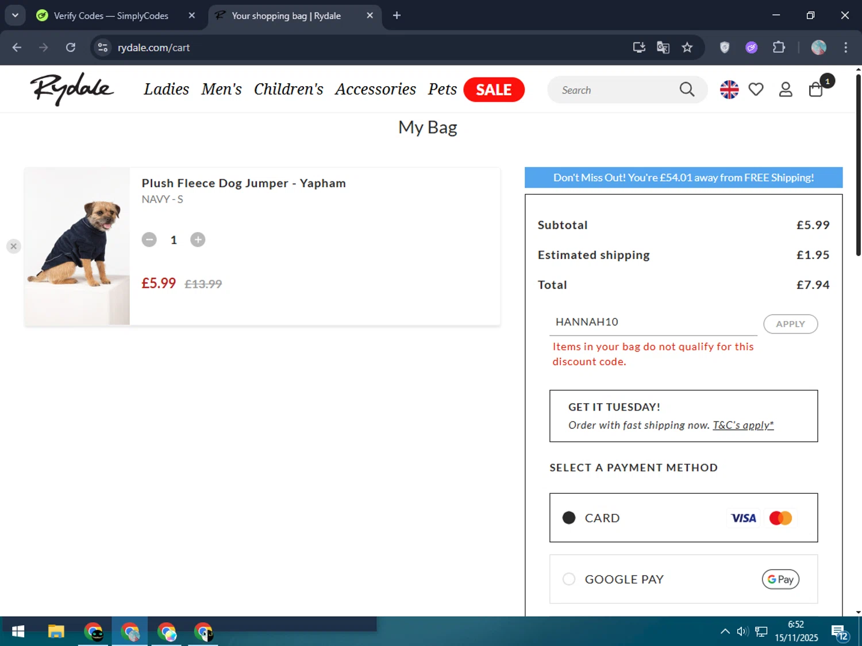This screenshot has width=862, height=646.
Task: Click the browser address bar URL
Action: (153, 48)
